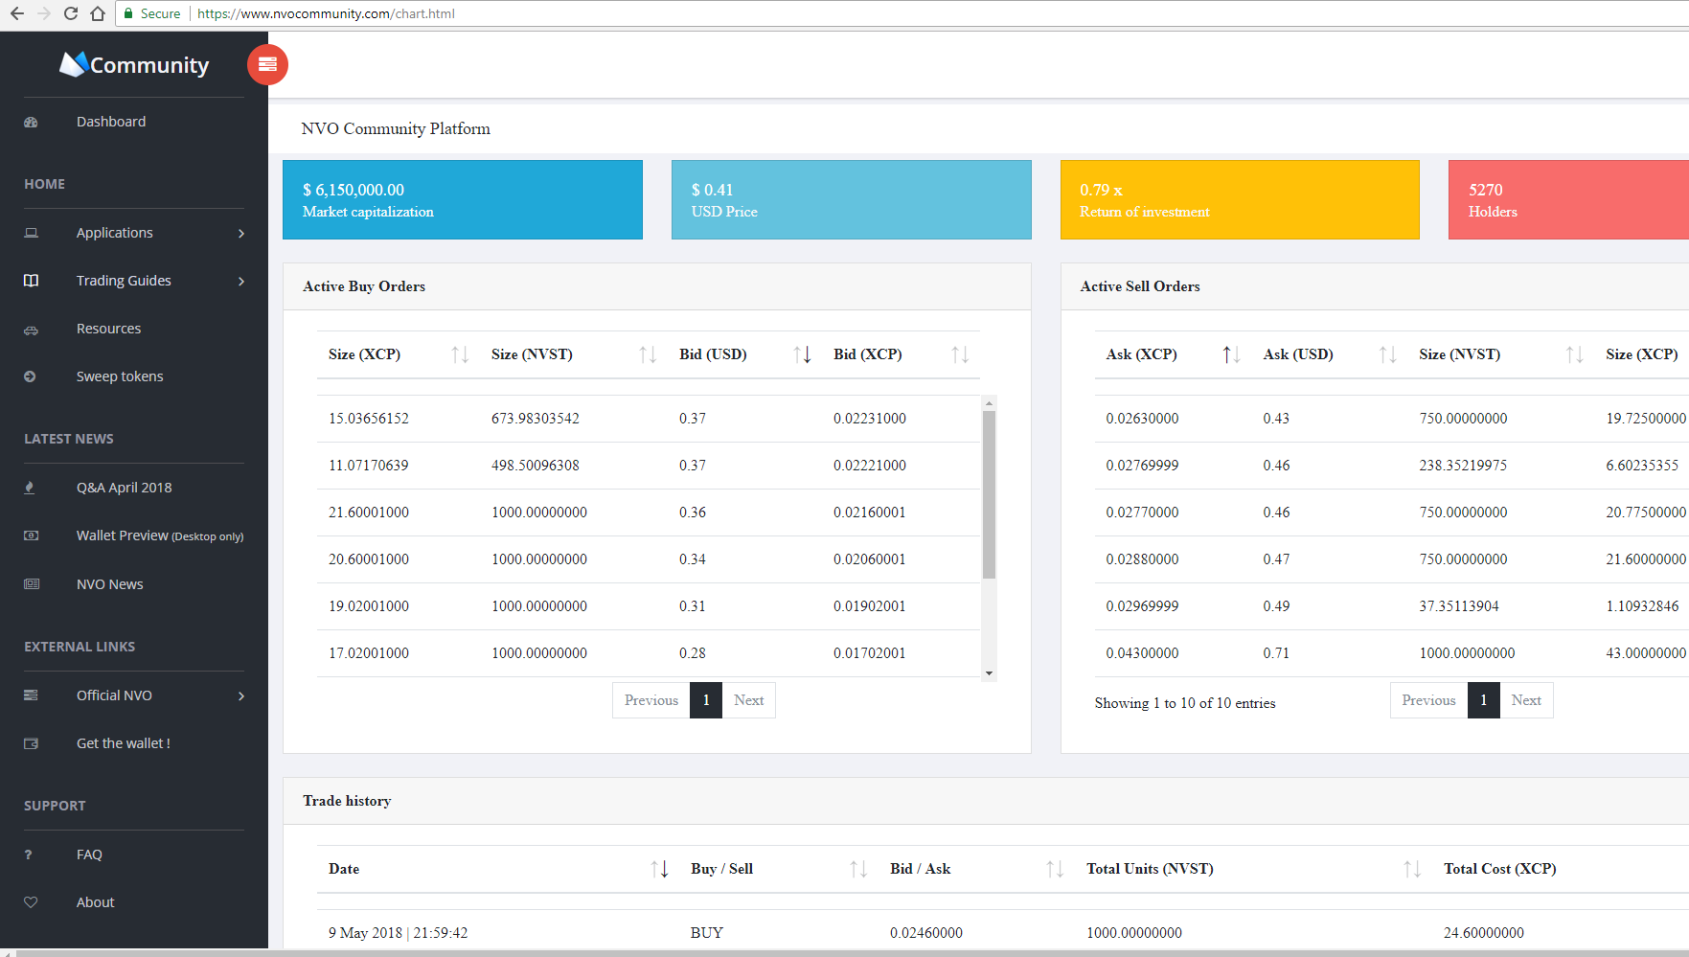Click the NVO Community logo
Screen dimensions: 1689x957
click(134, 64)
